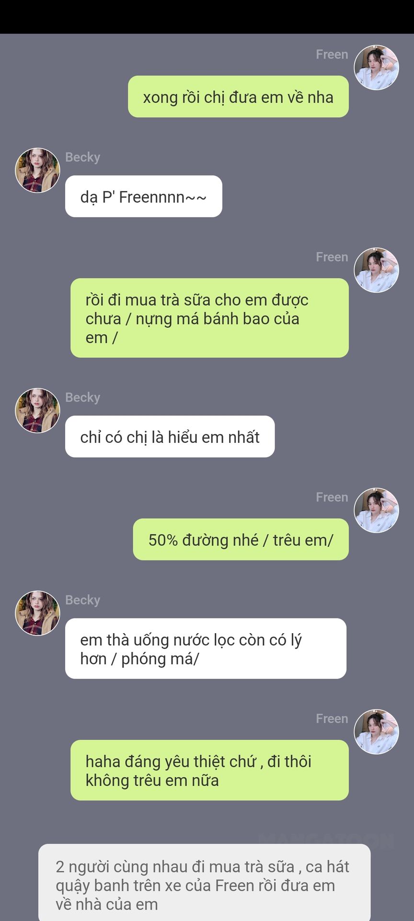Tap the Becky name label above "dạ P' Freennnn~~"
The width and height of the screenshot is (414, 921).
[82, 157]
